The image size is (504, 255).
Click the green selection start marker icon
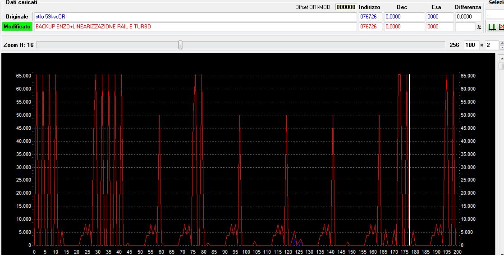492,27
